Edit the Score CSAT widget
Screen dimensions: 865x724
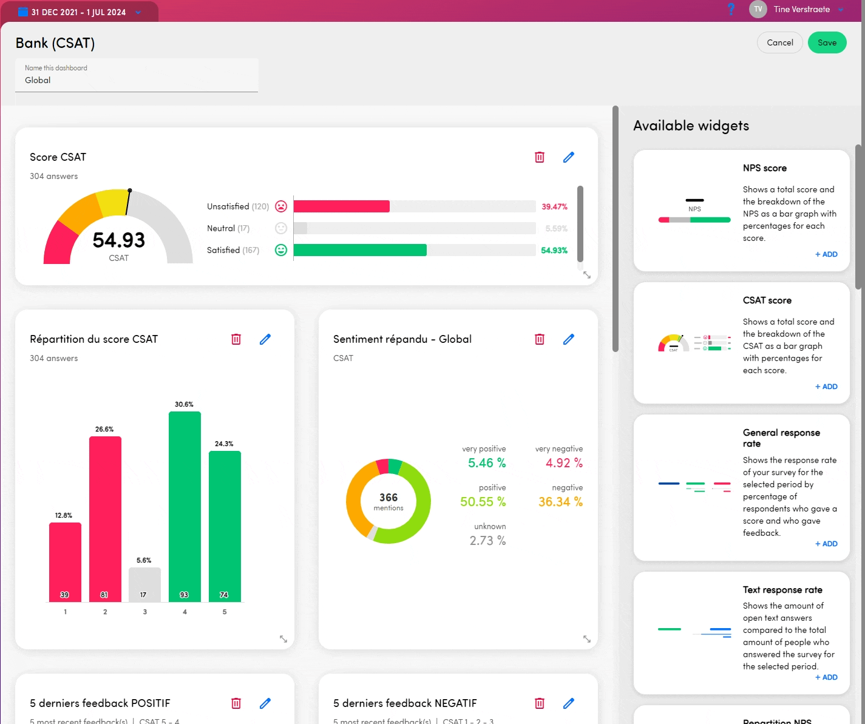(568, 157)
